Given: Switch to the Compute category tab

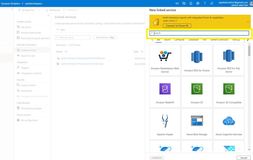Looking at the screenshot, I should tap(179, 40).
